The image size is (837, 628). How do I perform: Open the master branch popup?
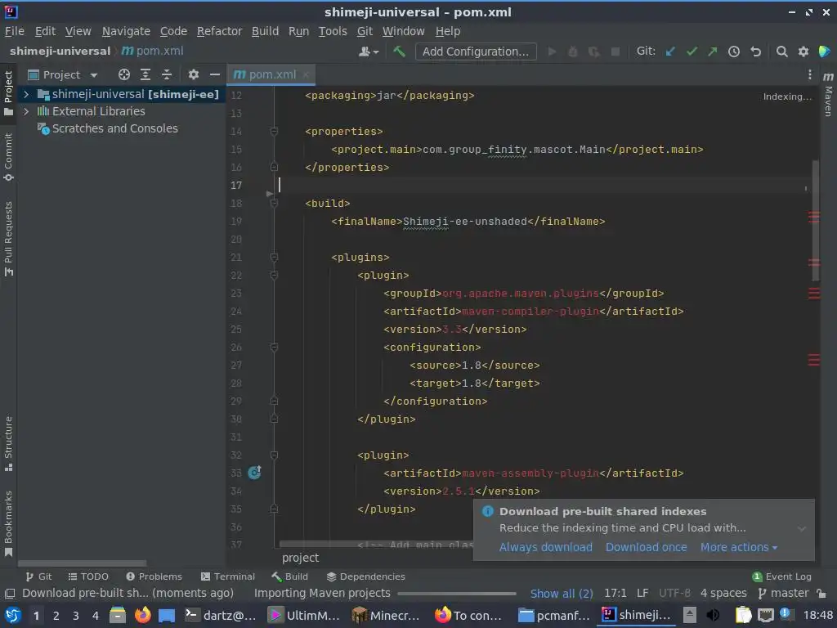(783, 594)
